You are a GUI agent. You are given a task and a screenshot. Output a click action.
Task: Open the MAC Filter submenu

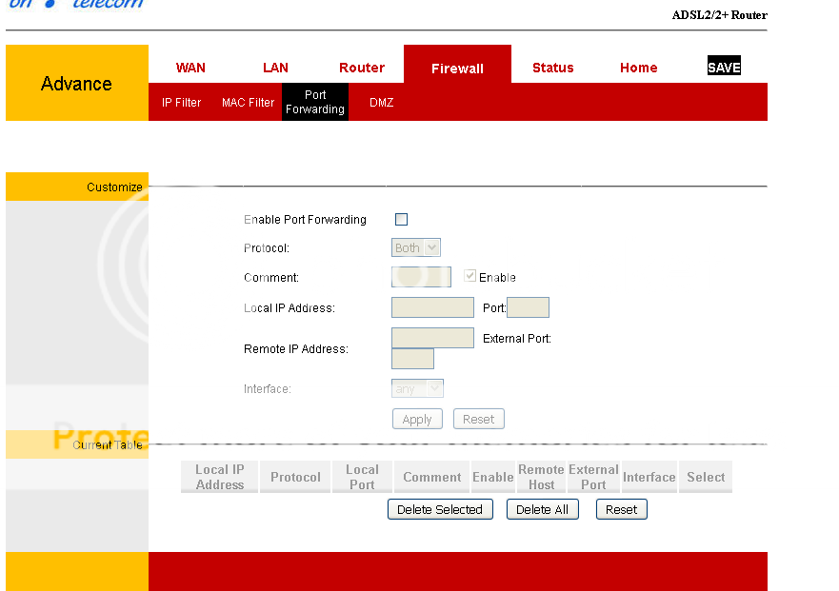248,102
